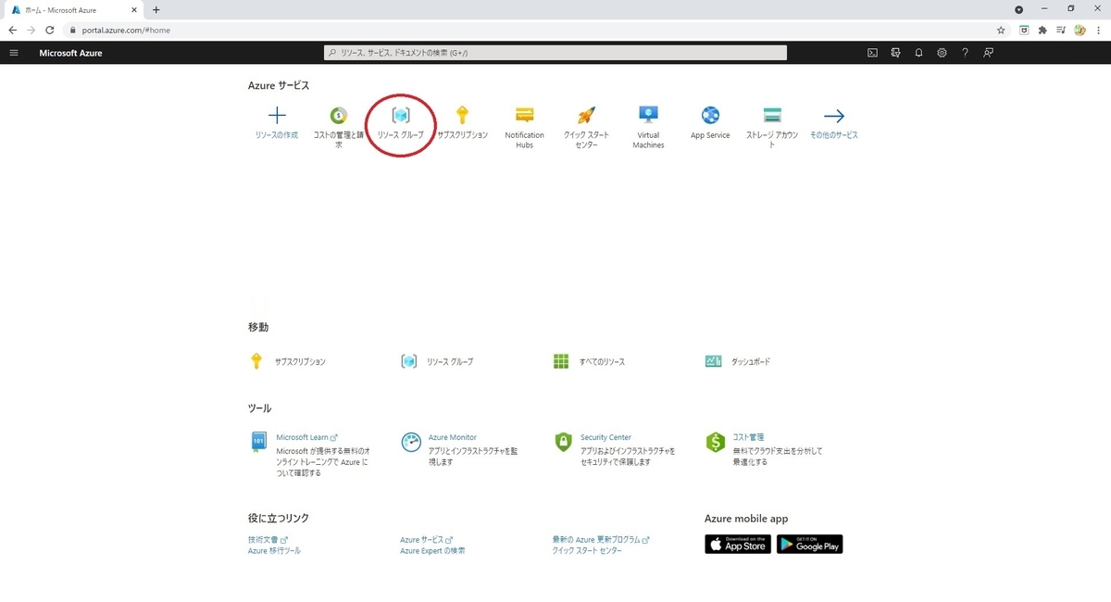Open 技術文書 link
The height and width of the screenshot is (602, 1111).
coord(268,540)
